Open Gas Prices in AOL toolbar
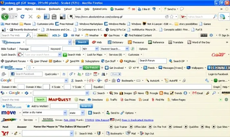230x137 pixels. 112,35
